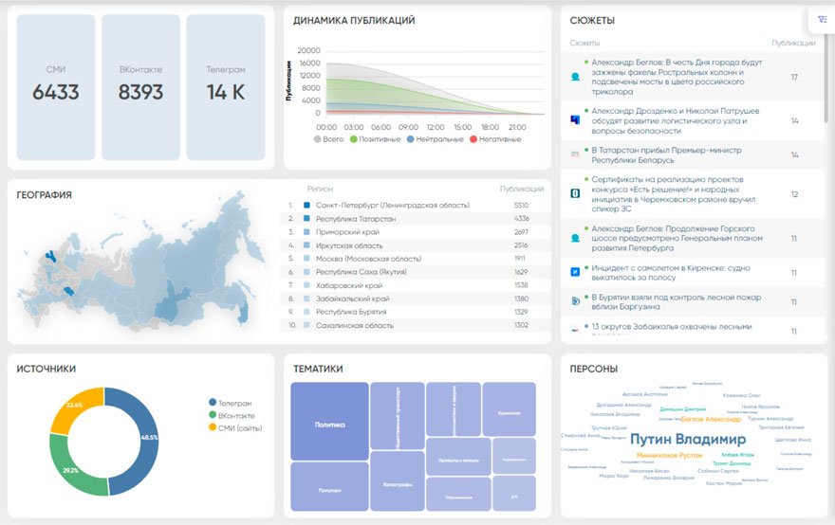Image resolution: width=835 pixels, height=525 pixels.
Task: Click source icon beside the Rostral columns story
Action: (x=575, y=78)
